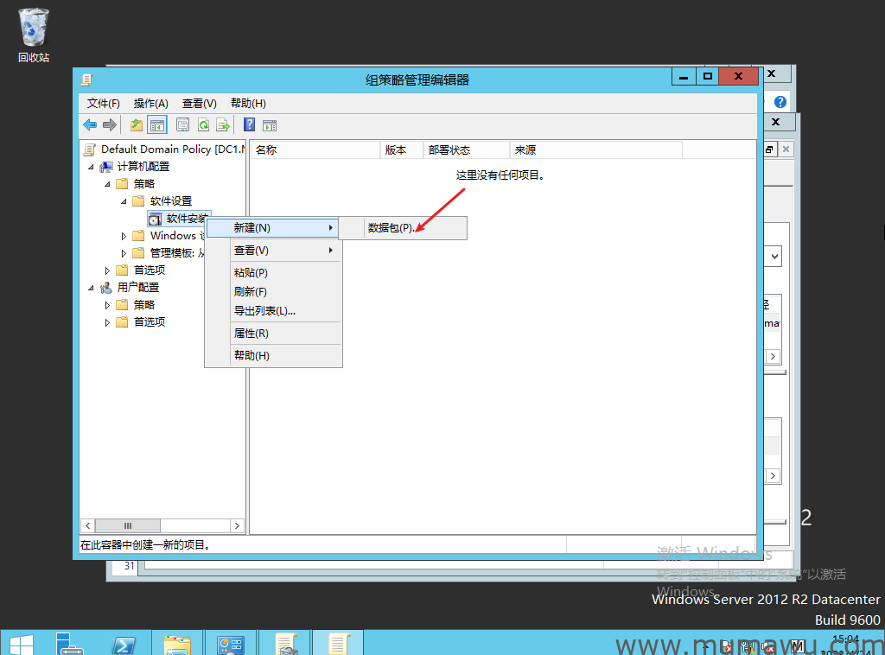Click the green Refresh toolbar icon

pyautogui.click(x=203, y=125)
